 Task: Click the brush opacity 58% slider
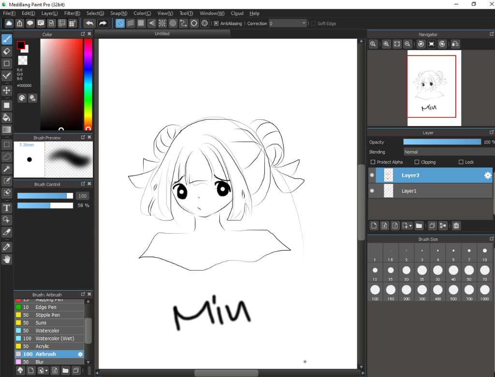(x=45, y=206)
